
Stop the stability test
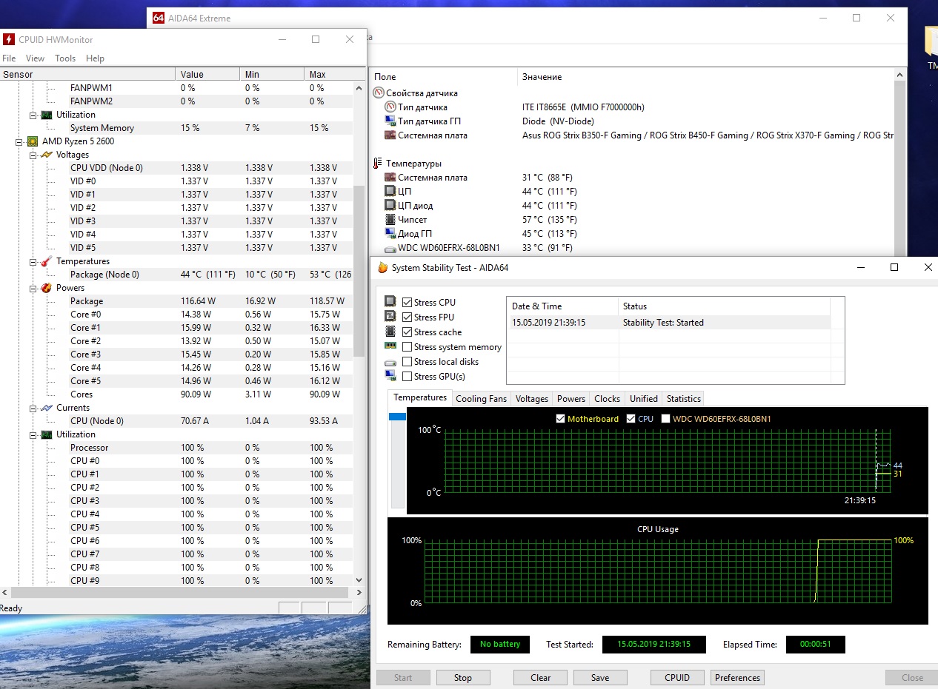coord(463,677)
